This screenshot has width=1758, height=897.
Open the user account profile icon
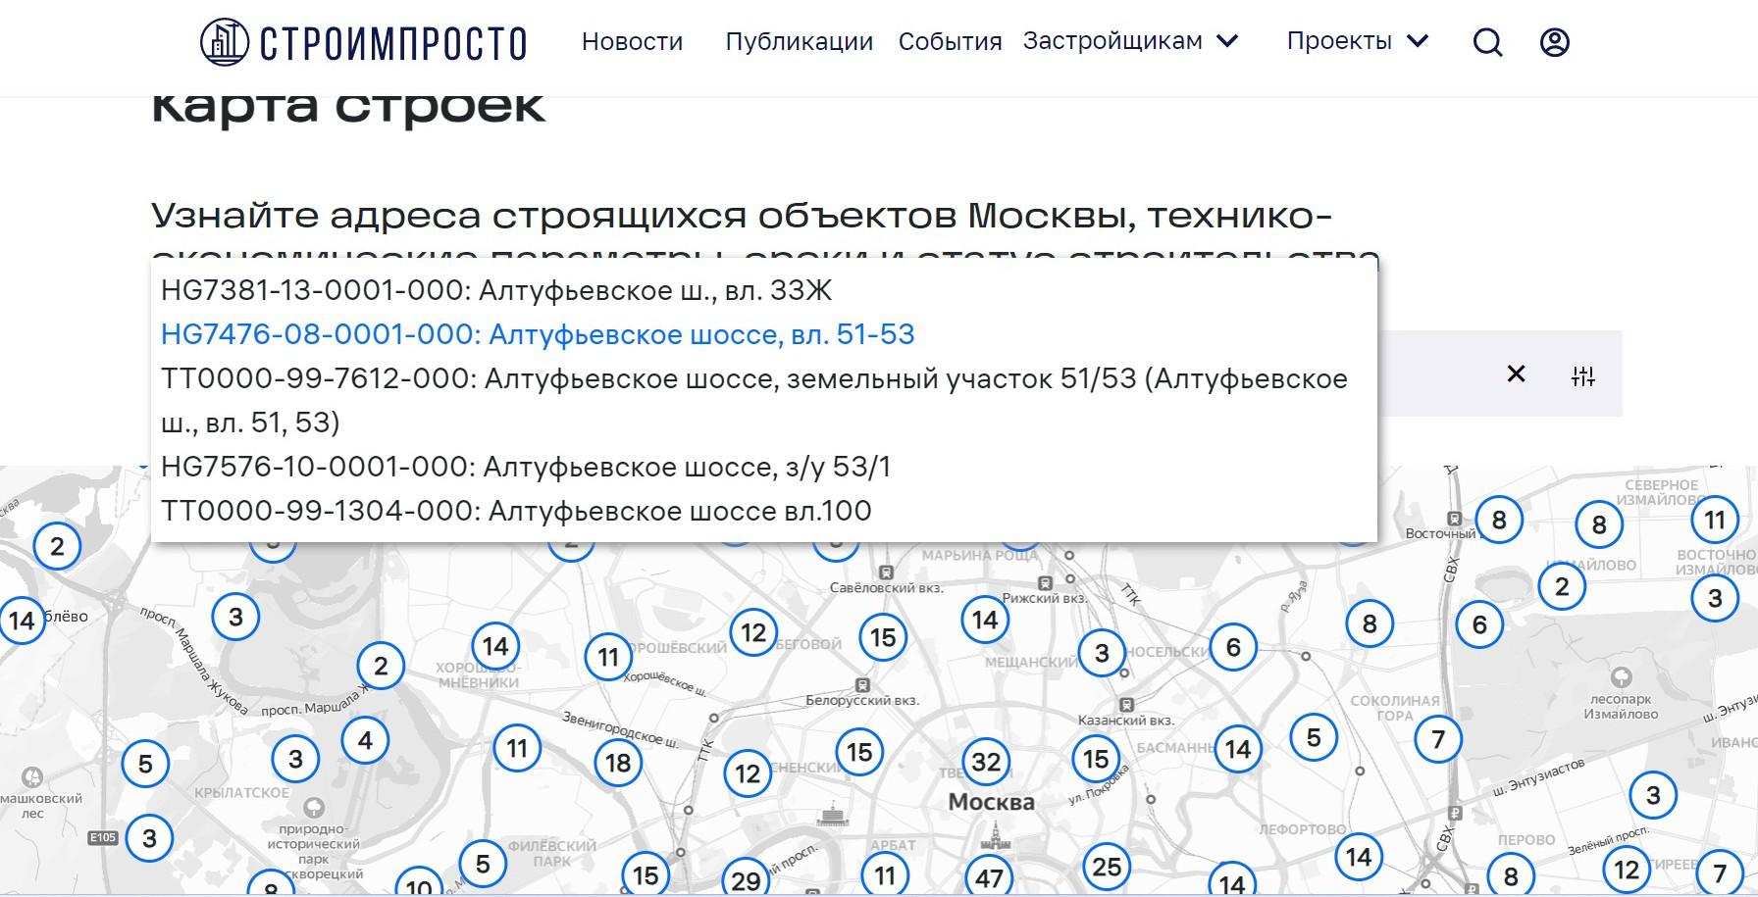tap(1555, 42)
